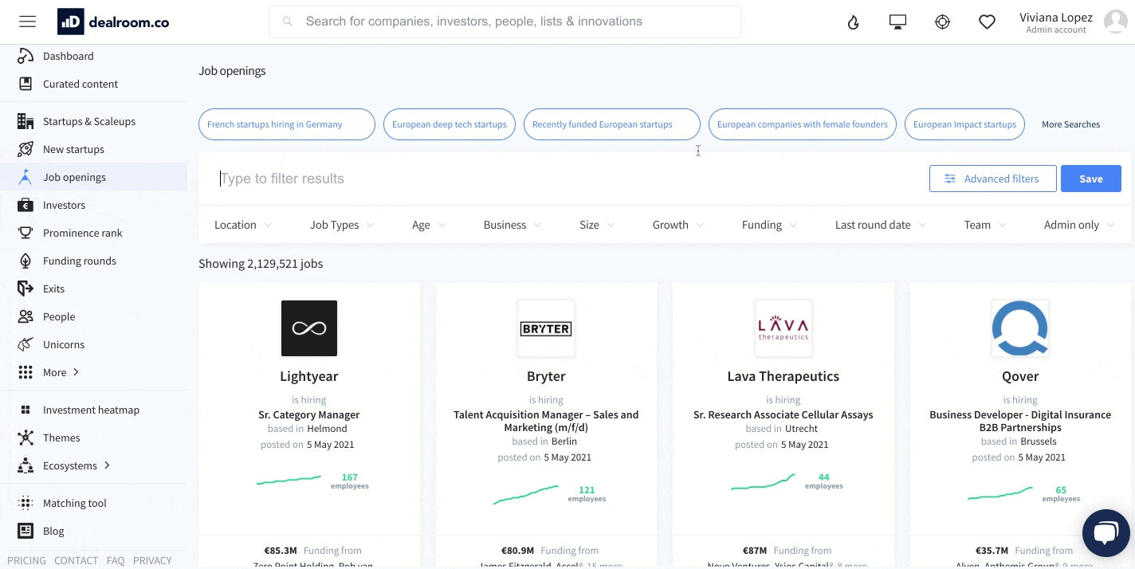Click the People icon in sidebar
The image size is (1135, 569).
(x=26, y=316)
